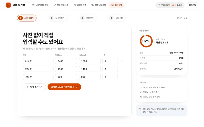Click the 주방 창 height field
The height and width of the screenshot is (127, 204).
click(x=90, y=77)
